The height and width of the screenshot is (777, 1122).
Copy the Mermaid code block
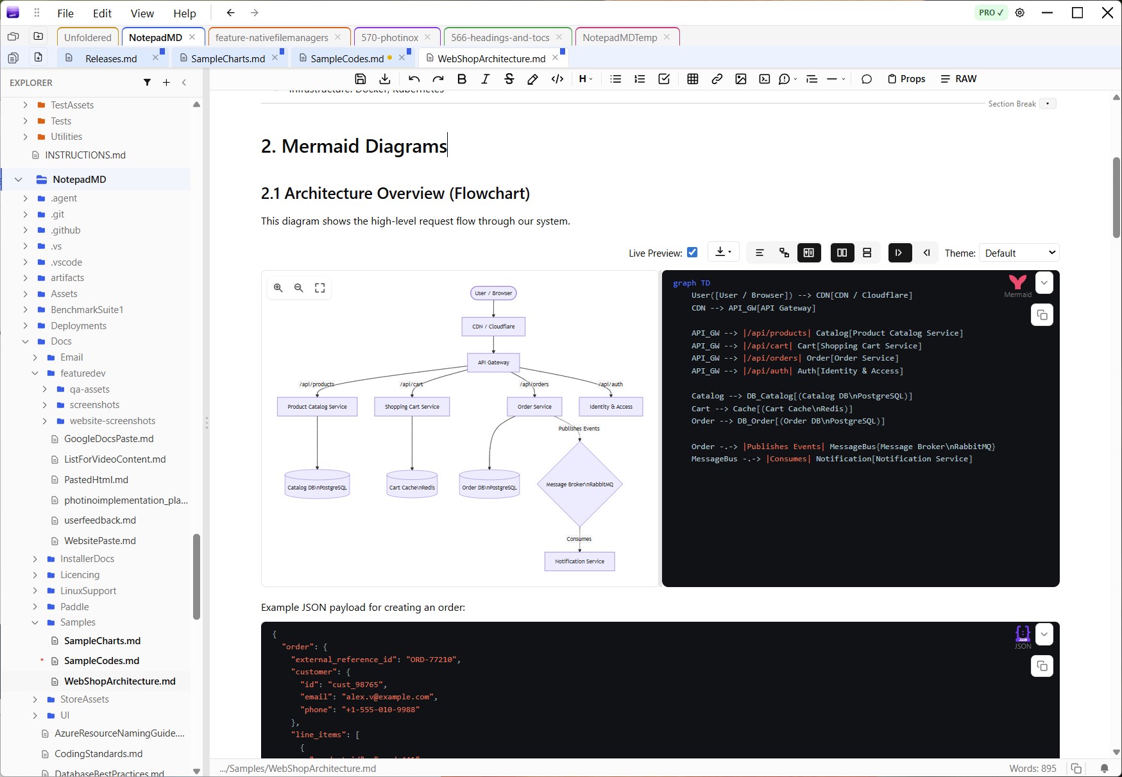click(x=1042, y=315)
